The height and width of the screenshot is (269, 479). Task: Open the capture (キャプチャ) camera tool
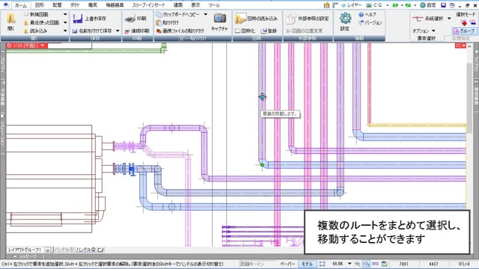[219, 18]
